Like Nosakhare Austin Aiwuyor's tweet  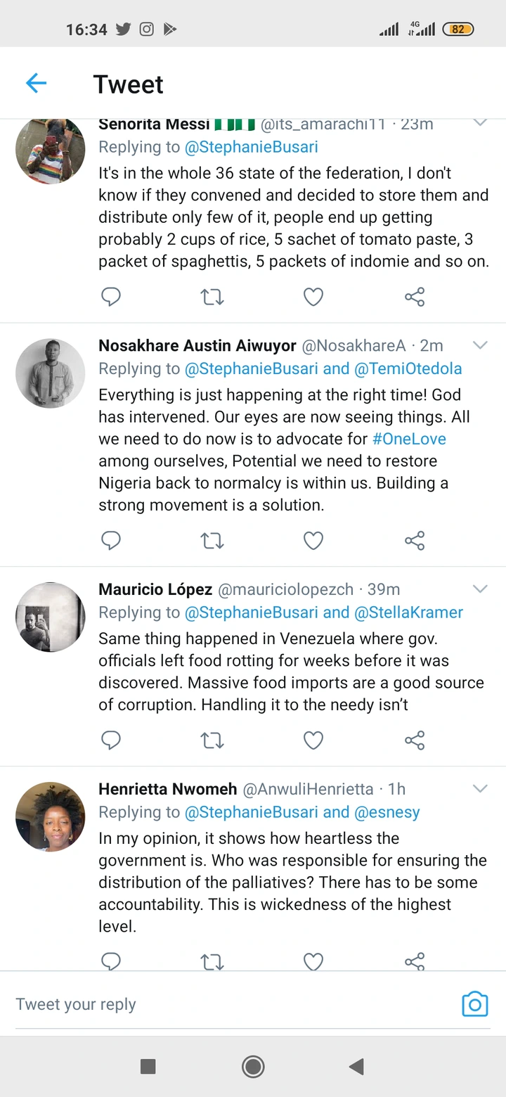(x=313, y=541)
